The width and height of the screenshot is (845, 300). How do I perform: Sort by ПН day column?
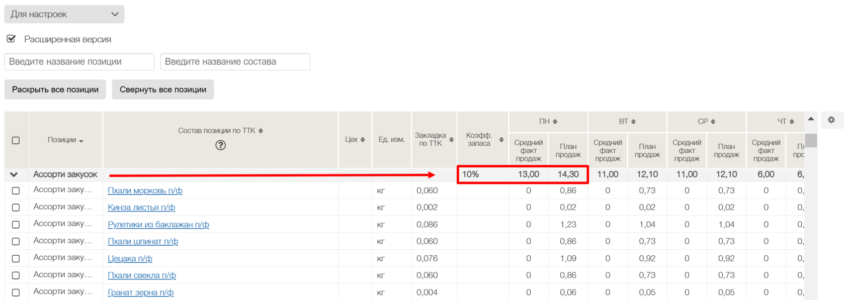(x=555, y=122)
